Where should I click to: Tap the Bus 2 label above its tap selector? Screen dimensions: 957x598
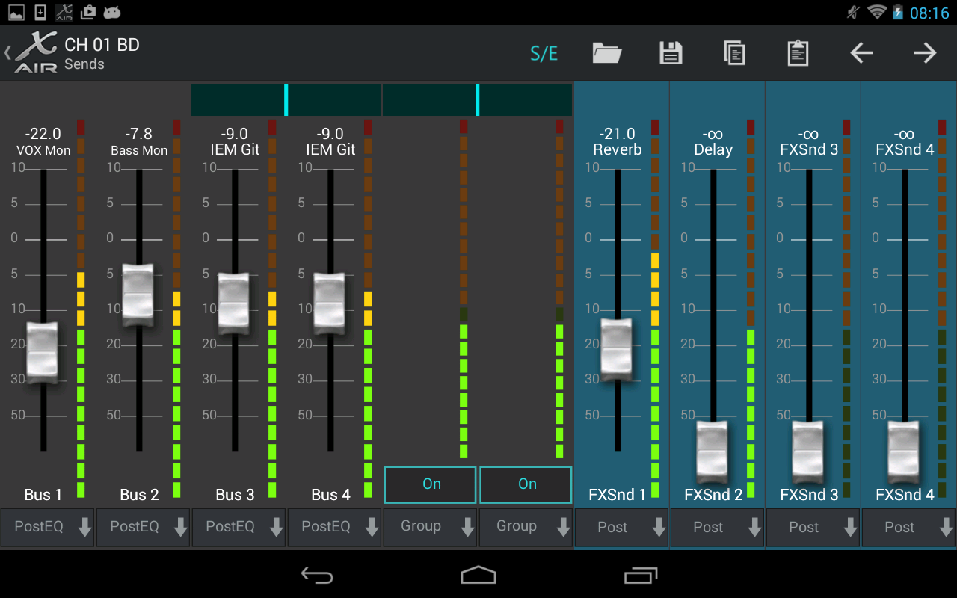point(139,494)
